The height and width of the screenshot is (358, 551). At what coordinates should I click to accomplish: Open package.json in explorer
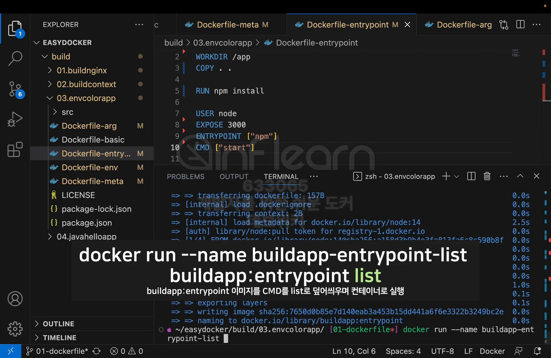coord(92,223)
